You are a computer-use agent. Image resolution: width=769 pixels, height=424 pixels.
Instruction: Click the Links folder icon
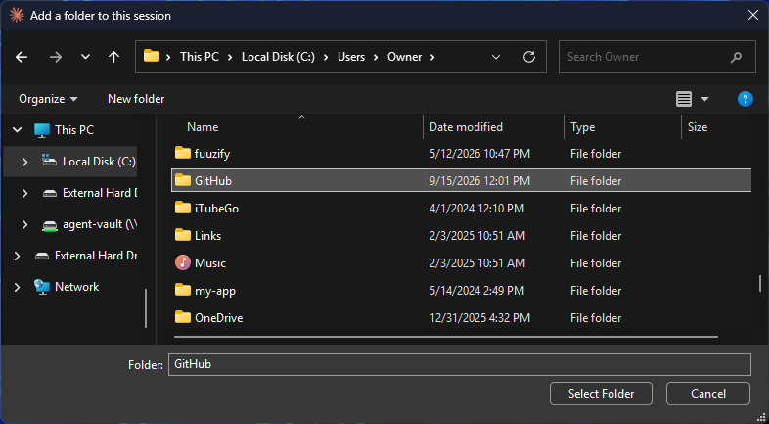coord(182,235)
